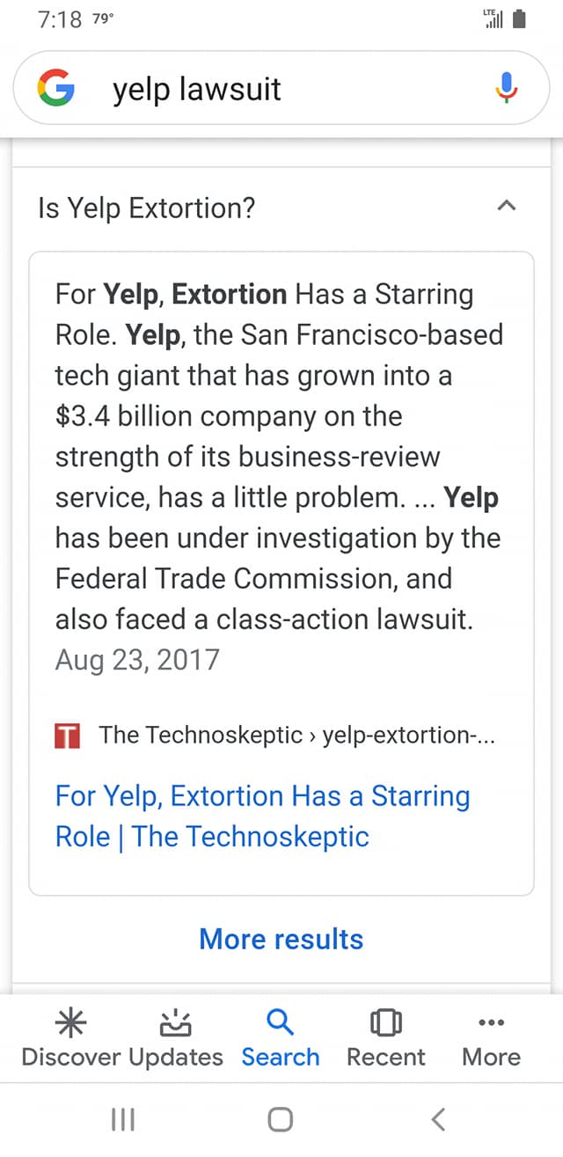Open the More menu
The height and width of the screenshot is (1157, 563).
491,1038
